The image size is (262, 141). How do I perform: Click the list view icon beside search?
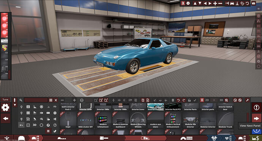[51, 100]
